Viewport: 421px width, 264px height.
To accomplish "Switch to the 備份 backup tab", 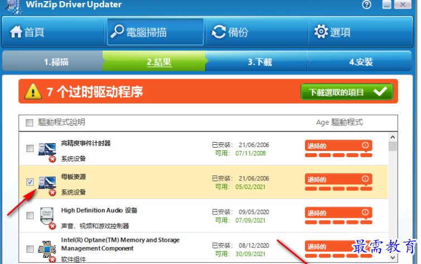I will click(257, 32).
